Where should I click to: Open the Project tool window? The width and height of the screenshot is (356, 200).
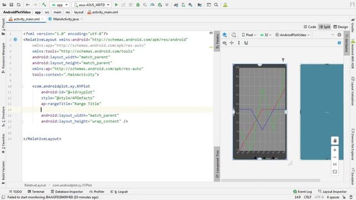pos(3,26)
